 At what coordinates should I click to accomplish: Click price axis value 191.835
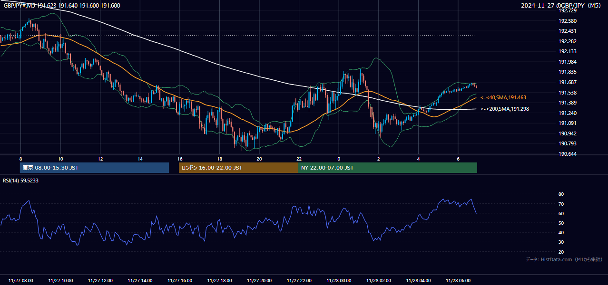pyautogui.click(x=568, y=72)
